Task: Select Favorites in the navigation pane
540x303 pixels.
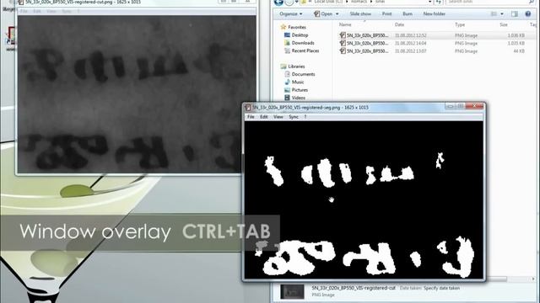Action: [x=297, y=27]
